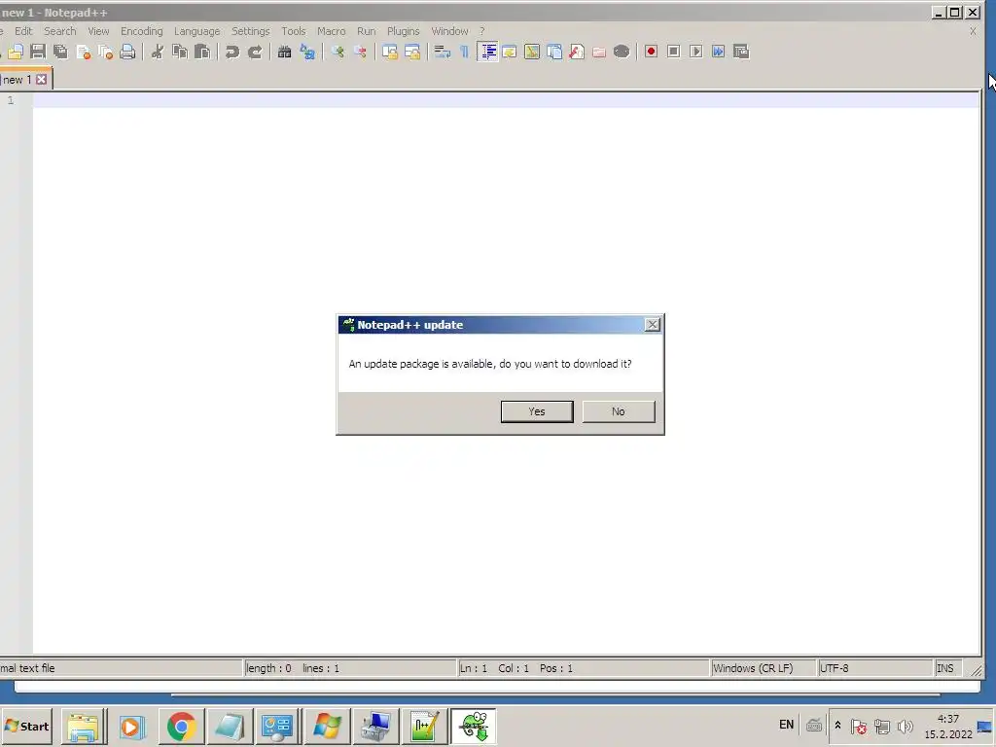Click the monitoring (tail) eye icon

[x=622, y=52]
